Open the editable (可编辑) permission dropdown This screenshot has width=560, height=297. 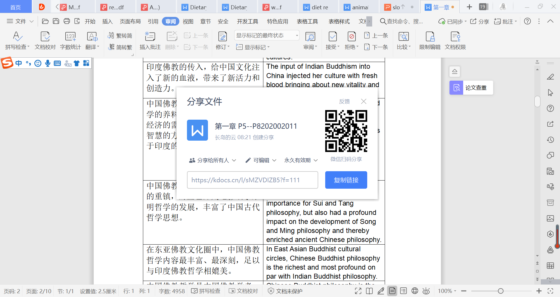261,160
